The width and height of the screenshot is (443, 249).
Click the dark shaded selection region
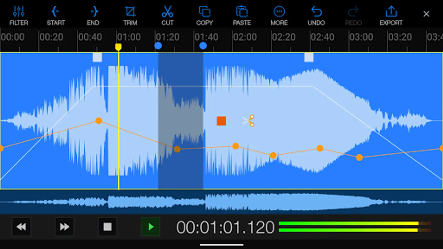tap(181, 121)
